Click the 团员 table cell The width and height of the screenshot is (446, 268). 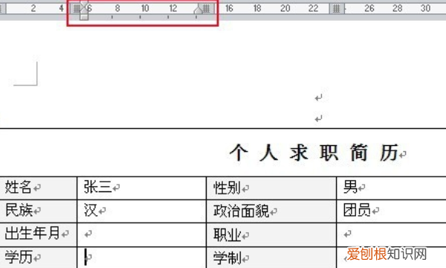392,211
